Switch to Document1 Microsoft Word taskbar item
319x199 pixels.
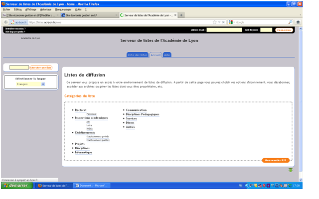tap(92, 186)
